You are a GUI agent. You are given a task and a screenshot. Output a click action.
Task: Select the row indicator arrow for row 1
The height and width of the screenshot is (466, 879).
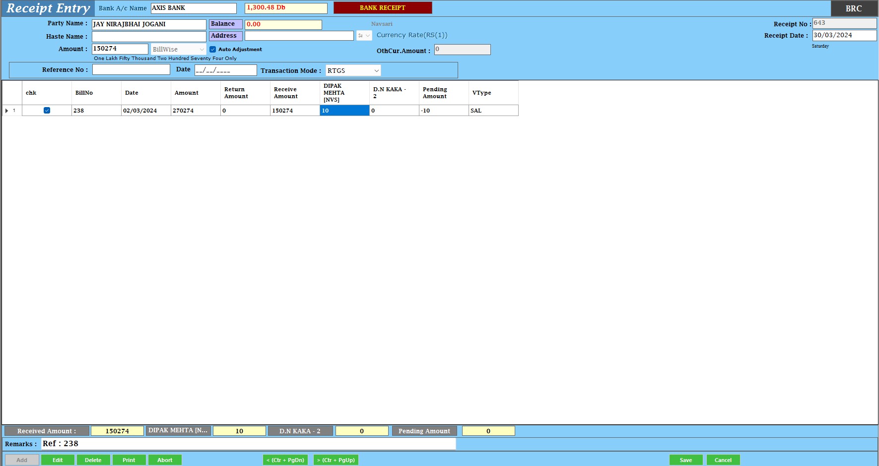(6, 111)
